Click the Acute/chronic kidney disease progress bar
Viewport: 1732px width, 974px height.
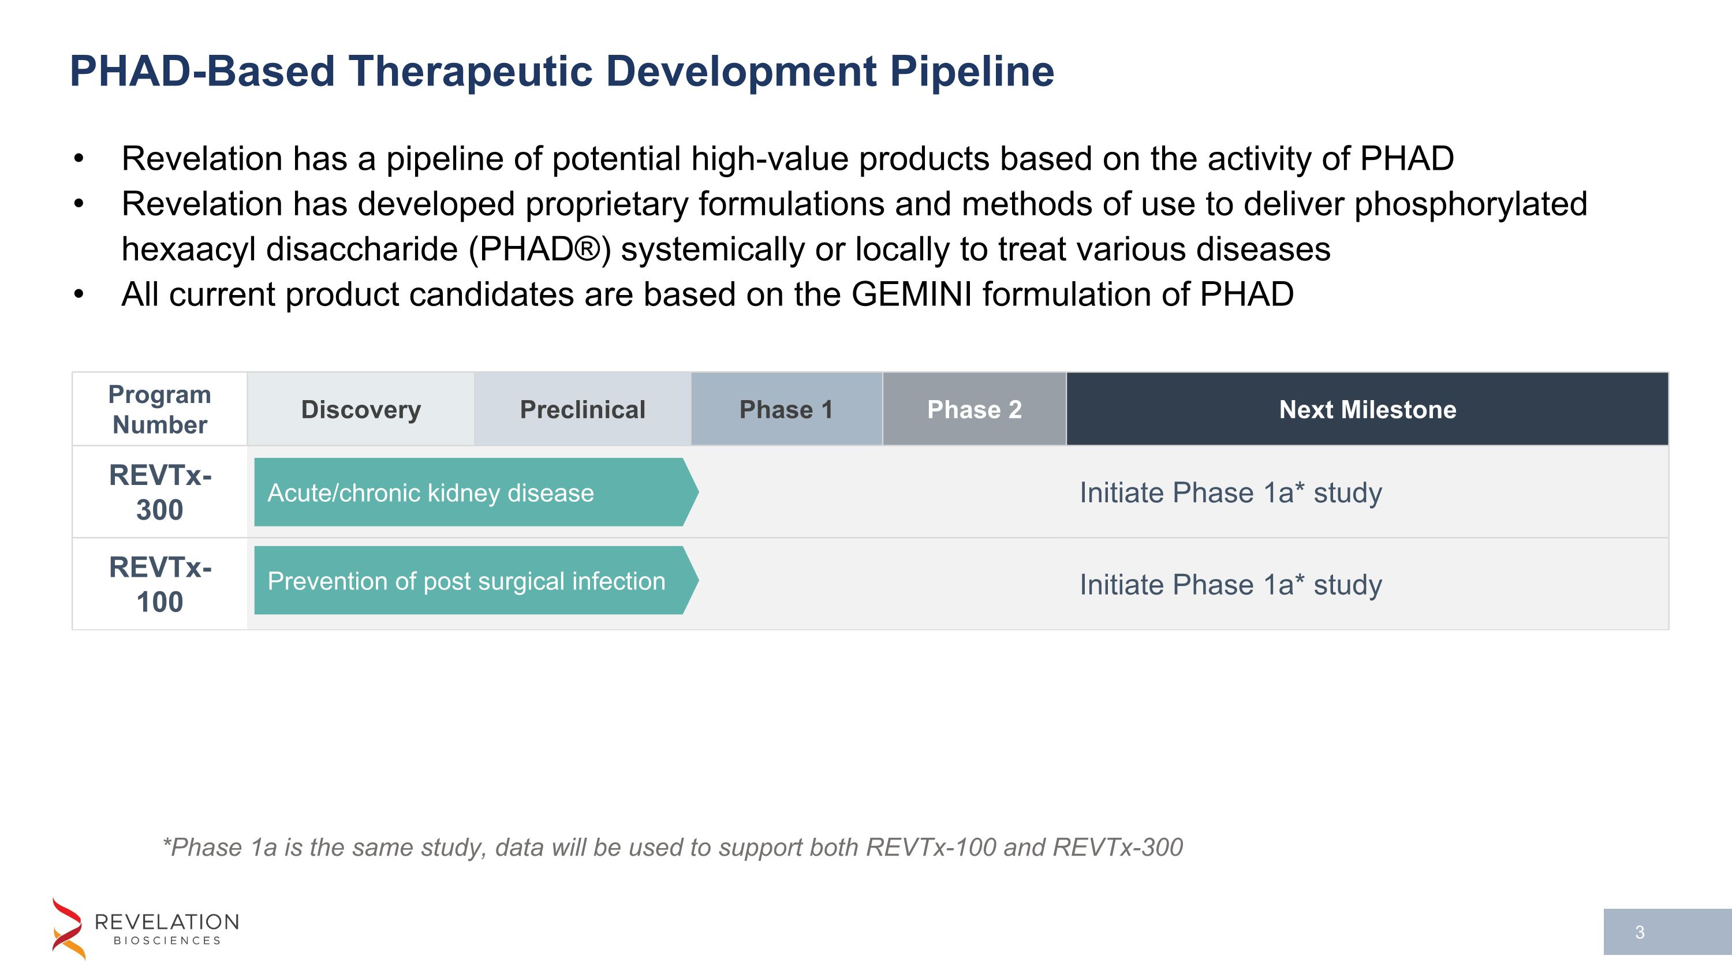(471, 492)
